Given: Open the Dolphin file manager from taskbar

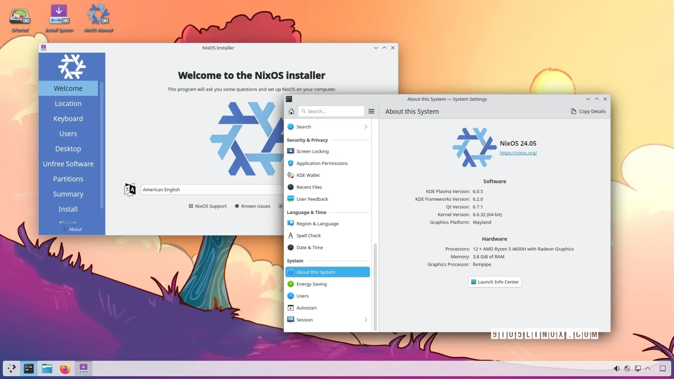Looking at the screenshot, I should pos(47,368).
